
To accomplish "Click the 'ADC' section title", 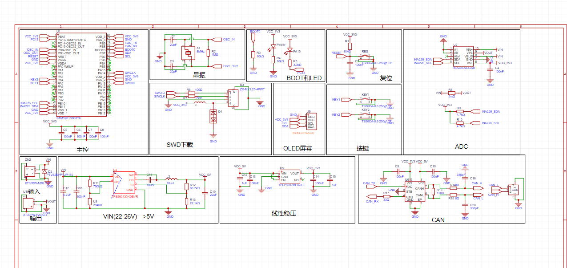I will 461,146.
